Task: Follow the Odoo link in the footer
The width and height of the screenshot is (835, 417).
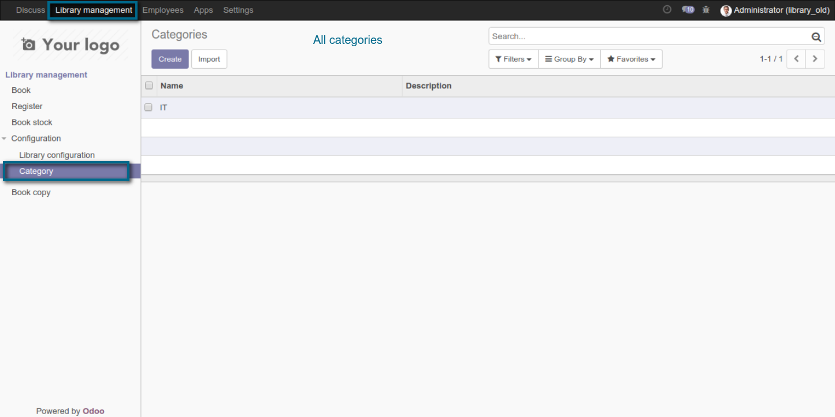Action: point(94,411)
